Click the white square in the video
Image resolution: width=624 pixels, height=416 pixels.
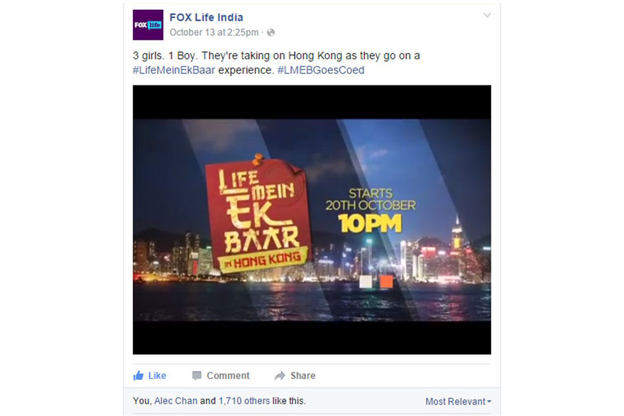click(x=366, y=281)
